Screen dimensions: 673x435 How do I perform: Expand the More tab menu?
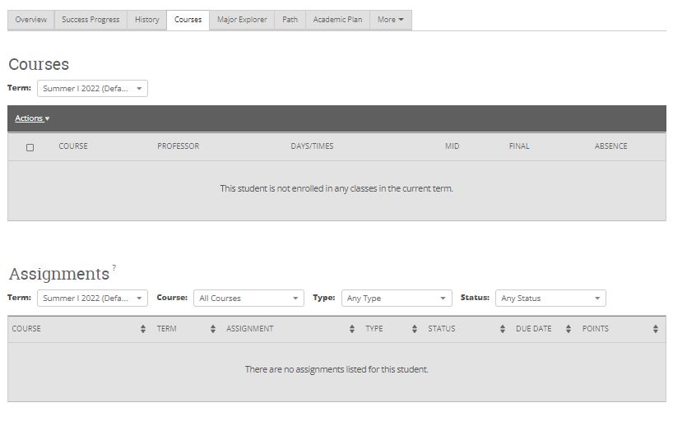[x=391, y=20]
